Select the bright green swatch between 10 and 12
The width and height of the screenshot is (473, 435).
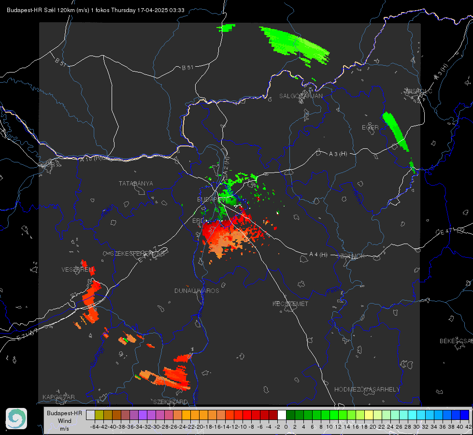click(x=334, y=415)
